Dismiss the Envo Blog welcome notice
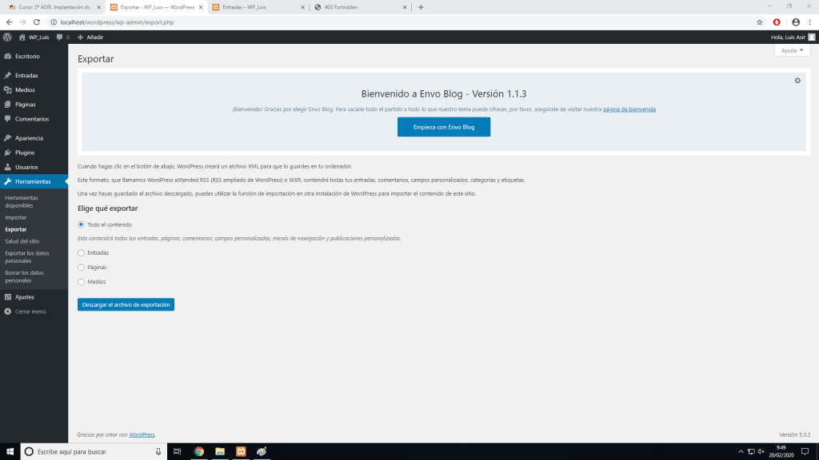819x460 pixels. (797, 81)
